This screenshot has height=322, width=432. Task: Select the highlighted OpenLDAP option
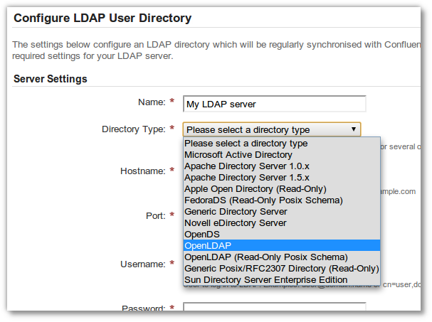point(208,245)
